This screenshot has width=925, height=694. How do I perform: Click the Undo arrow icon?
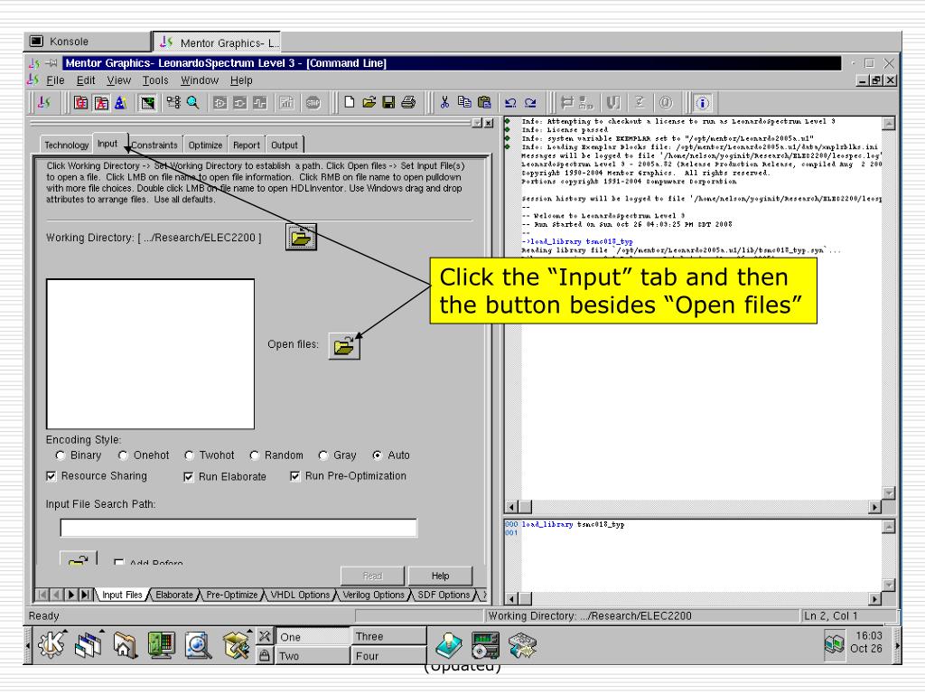(510, 103)
